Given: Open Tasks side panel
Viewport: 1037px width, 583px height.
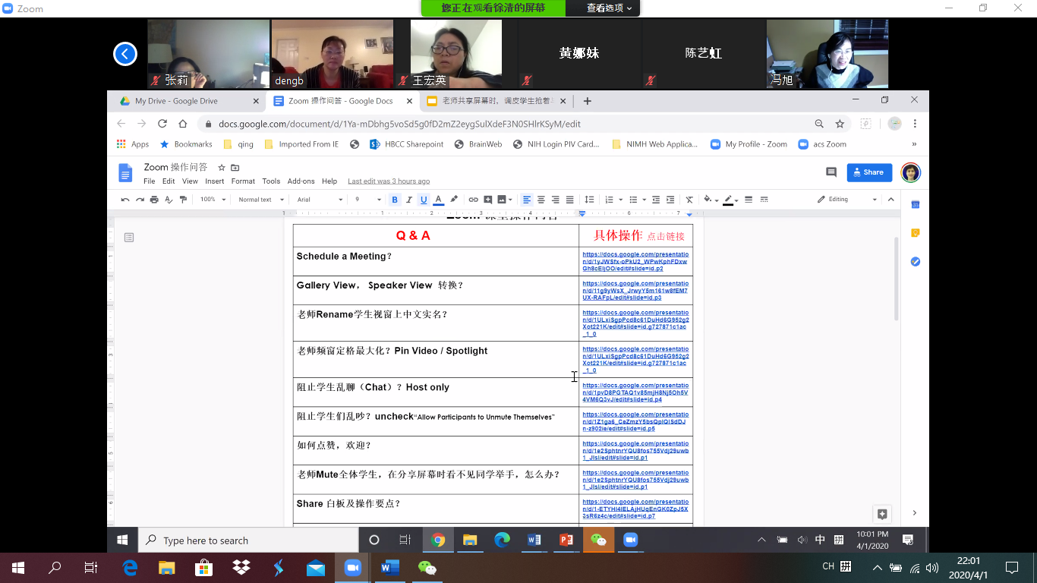Looking at the screenshot, I should pyautogui.click(x=915, y=262).
